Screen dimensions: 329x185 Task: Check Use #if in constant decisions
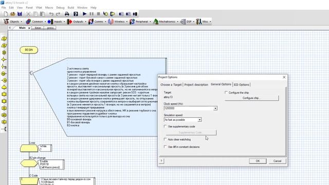click(166, 146)
